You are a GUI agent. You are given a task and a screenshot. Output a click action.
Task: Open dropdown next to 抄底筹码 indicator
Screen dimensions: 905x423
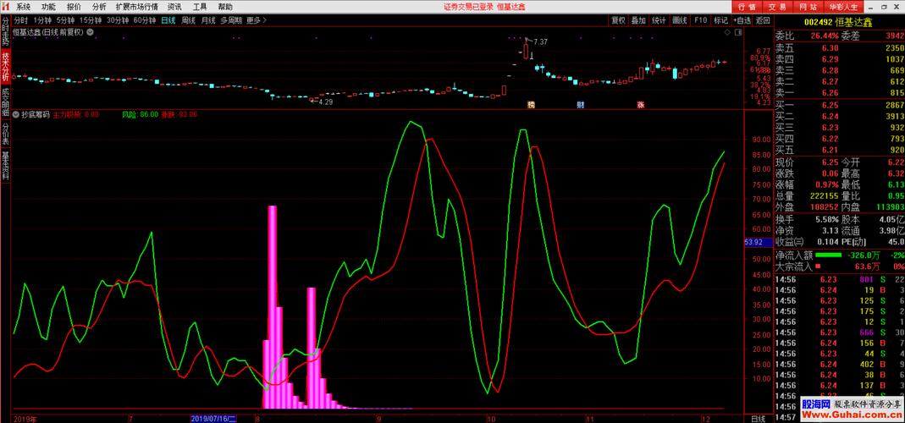click(17, 114)
